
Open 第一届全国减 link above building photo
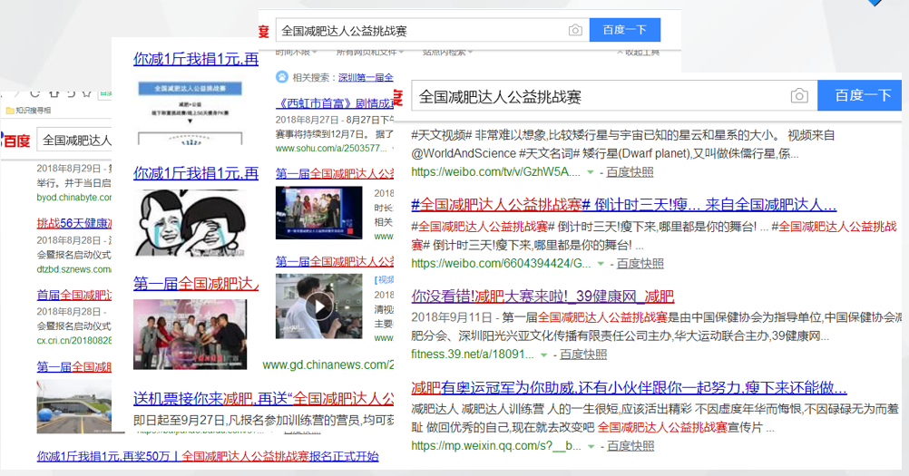point(74,366)
